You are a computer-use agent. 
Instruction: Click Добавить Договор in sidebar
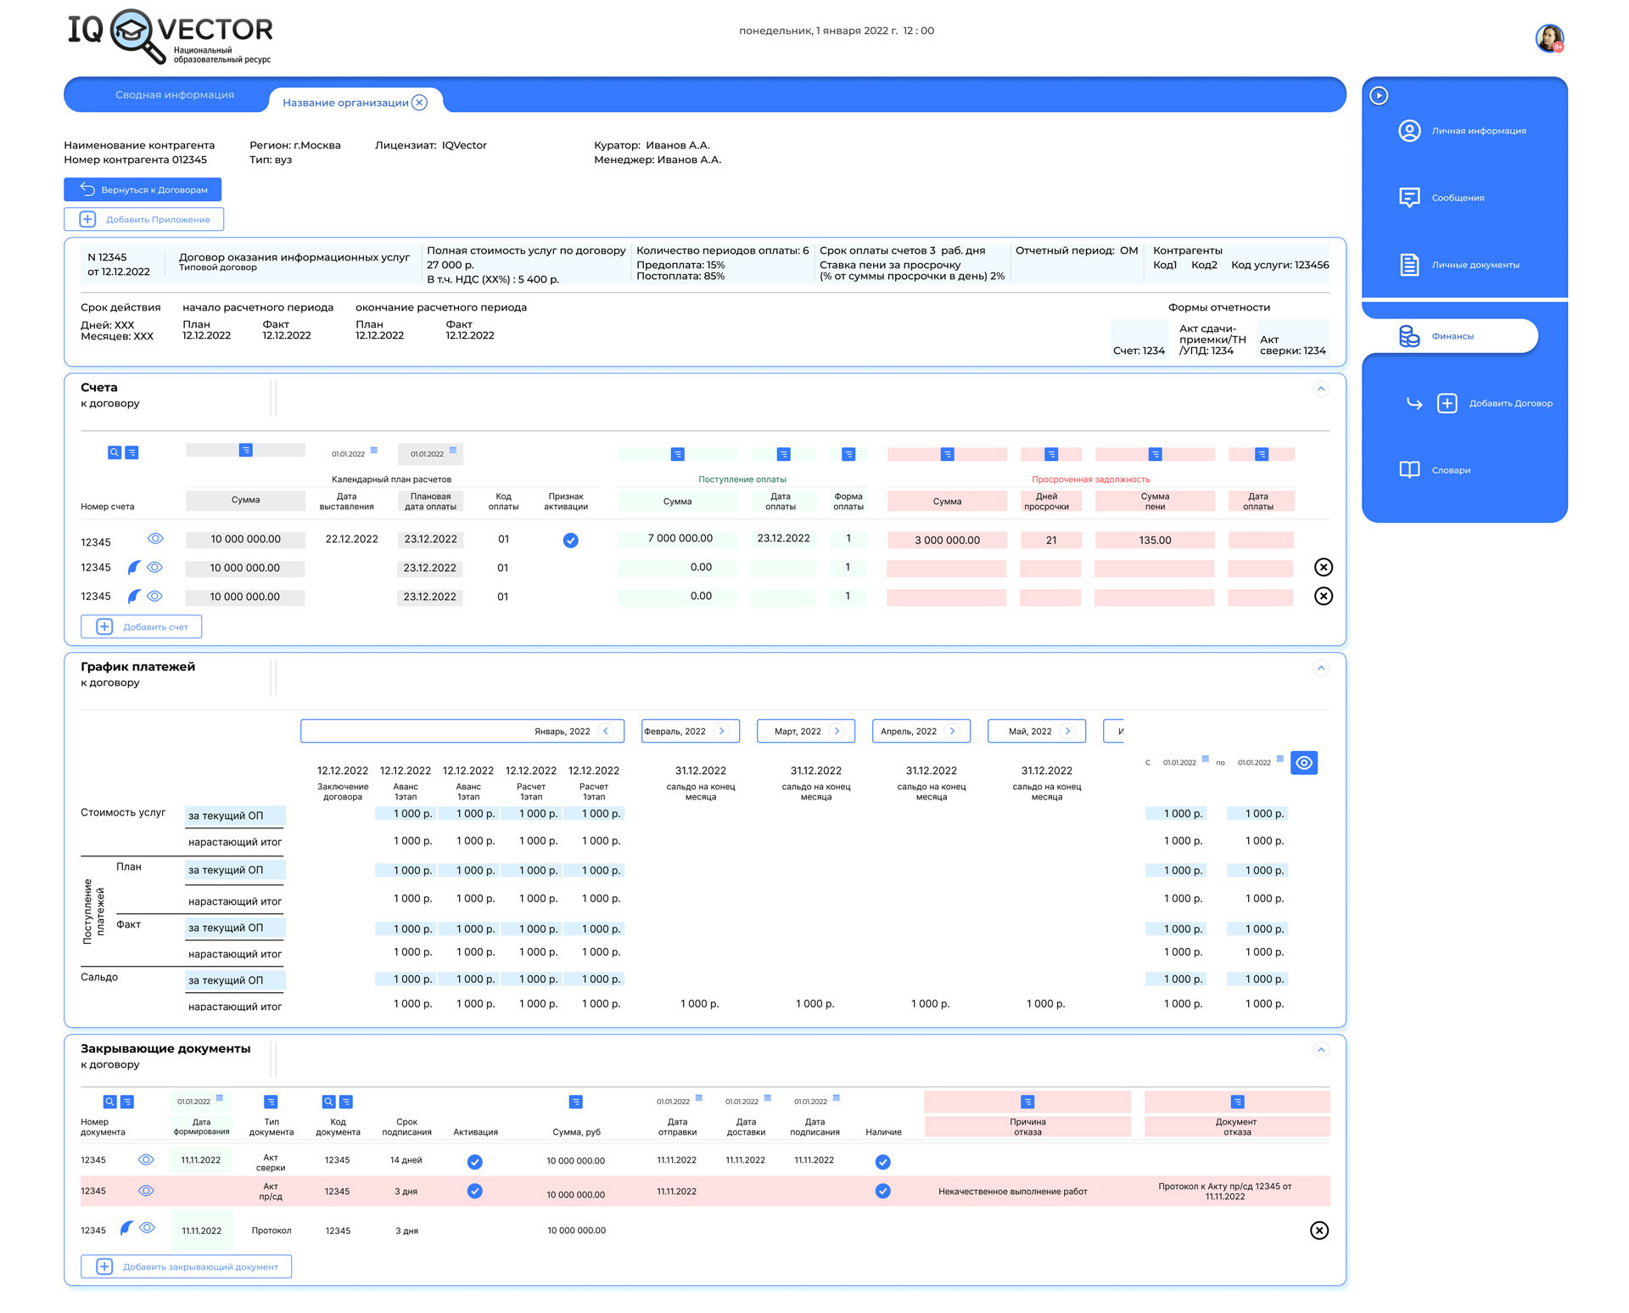1494,403
